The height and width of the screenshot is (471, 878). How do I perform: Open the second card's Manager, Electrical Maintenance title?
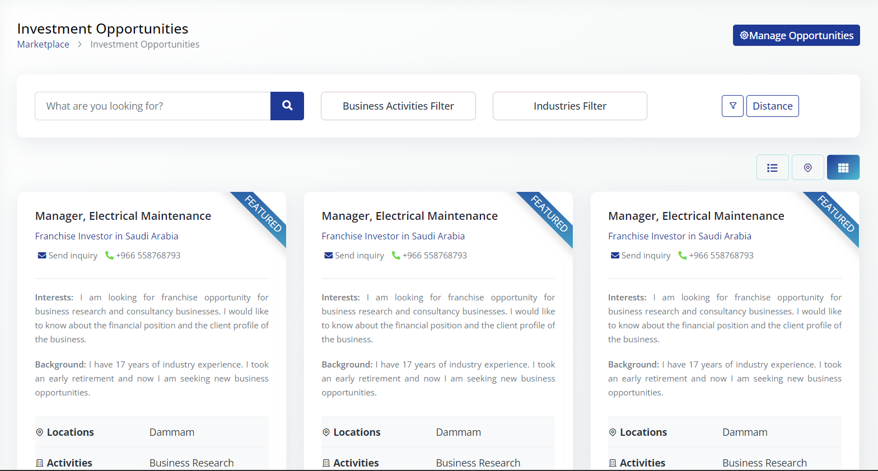[x=409, y=216]
